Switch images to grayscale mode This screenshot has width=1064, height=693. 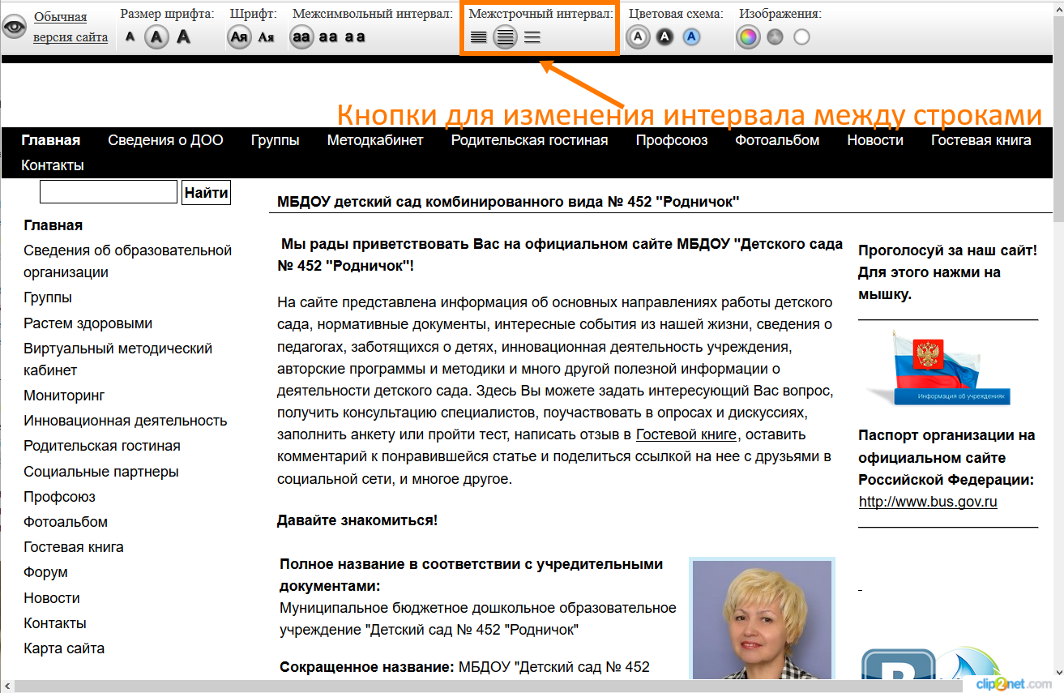pos(776,36)
